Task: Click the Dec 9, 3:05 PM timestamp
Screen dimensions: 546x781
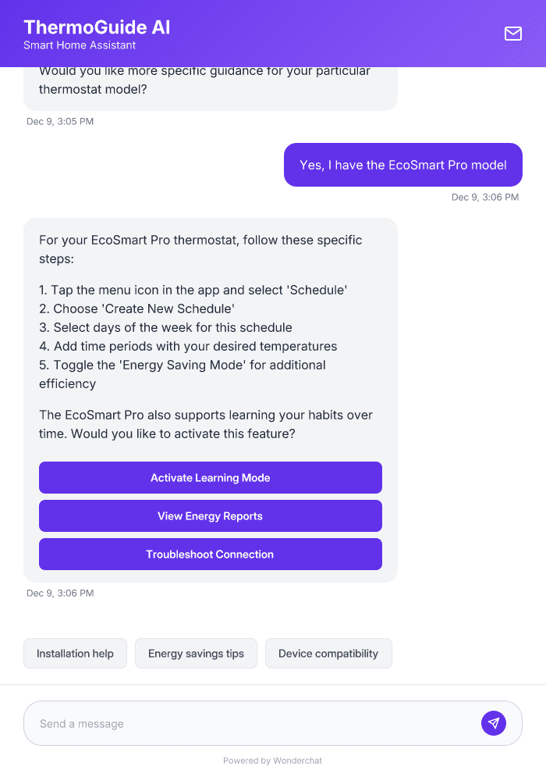Action: pos(60,121)
